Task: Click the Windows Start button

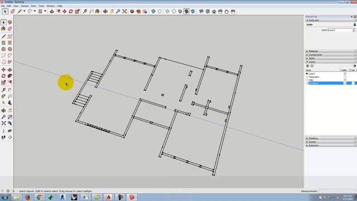Action: tap(4, 197)
